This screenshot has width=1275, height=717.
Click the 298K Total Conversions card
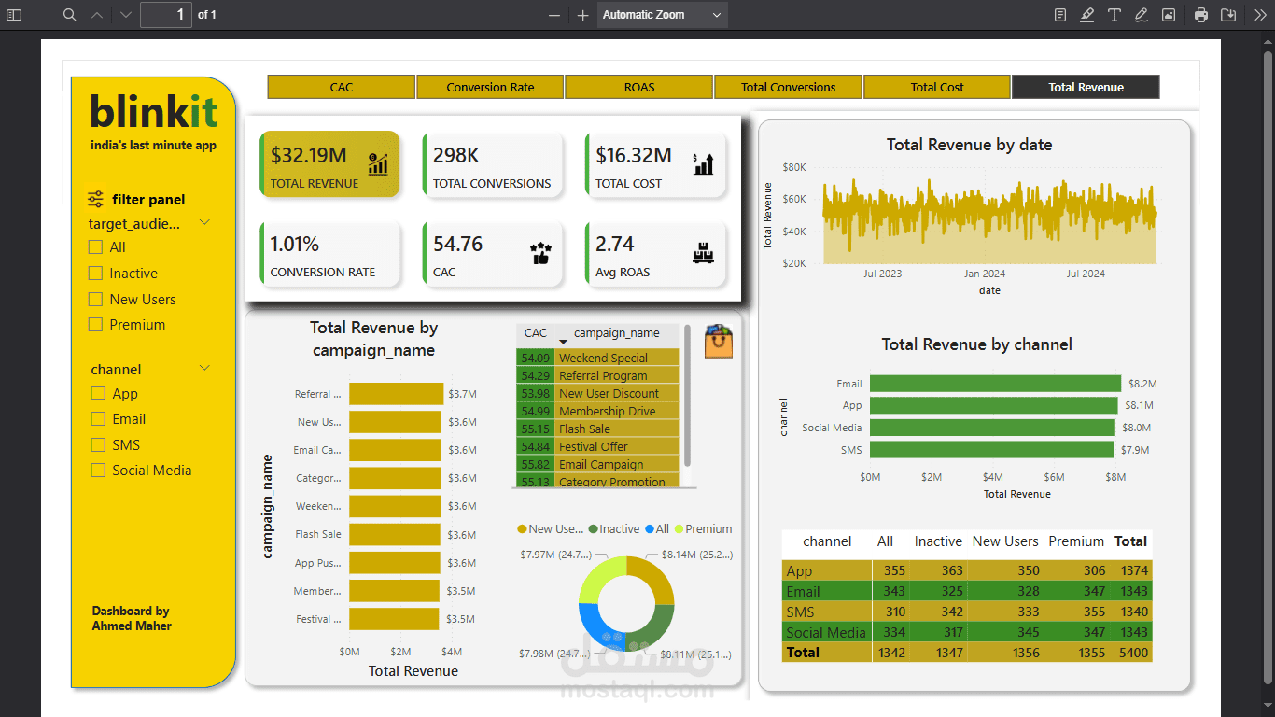click(493, 164)
